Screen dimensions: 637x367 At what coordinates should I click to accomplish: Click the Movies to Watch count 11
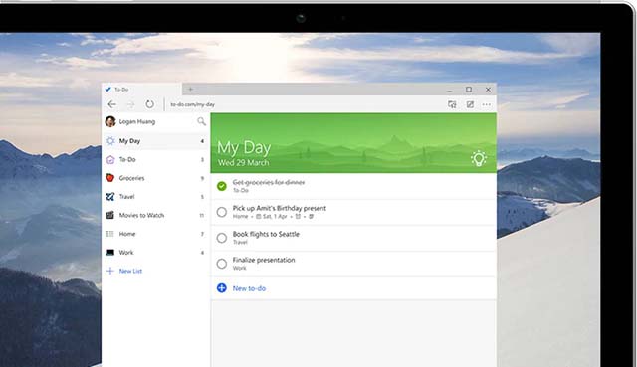click(201, 215)
